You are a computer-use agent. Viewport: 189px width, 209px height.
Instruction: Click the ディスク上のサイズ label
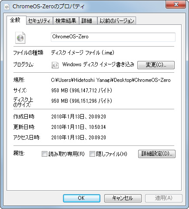tap(23, 102)
